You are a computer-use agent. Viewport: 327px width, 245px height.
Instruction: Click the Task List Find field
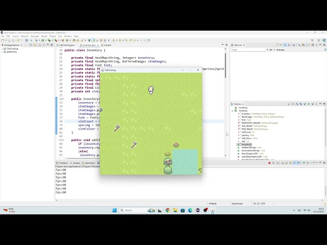click(x=249, y=50)
